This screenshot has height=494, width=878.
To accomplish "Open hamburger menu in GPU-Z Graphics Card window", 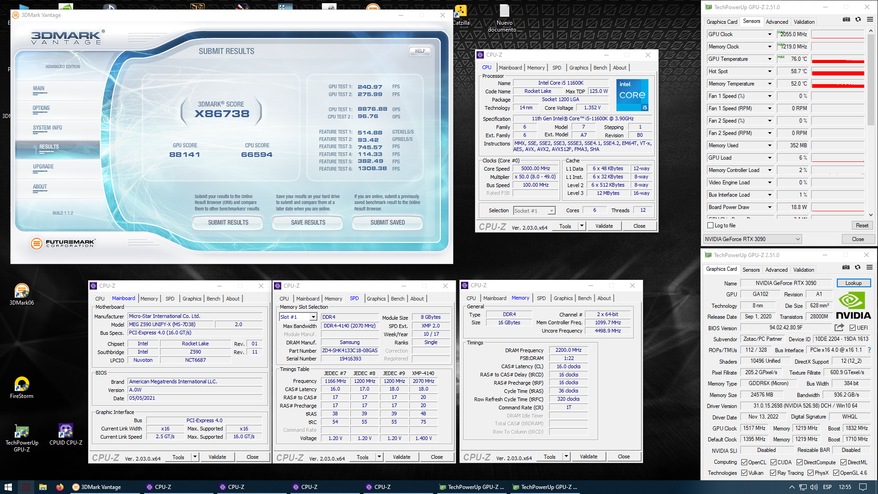I will tap(869, 268).
